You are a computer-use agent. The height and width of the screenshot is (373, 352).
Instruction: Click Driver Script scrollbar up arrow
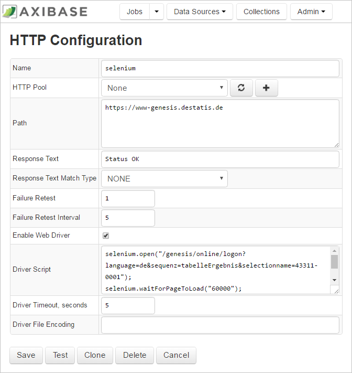[334, 251]
